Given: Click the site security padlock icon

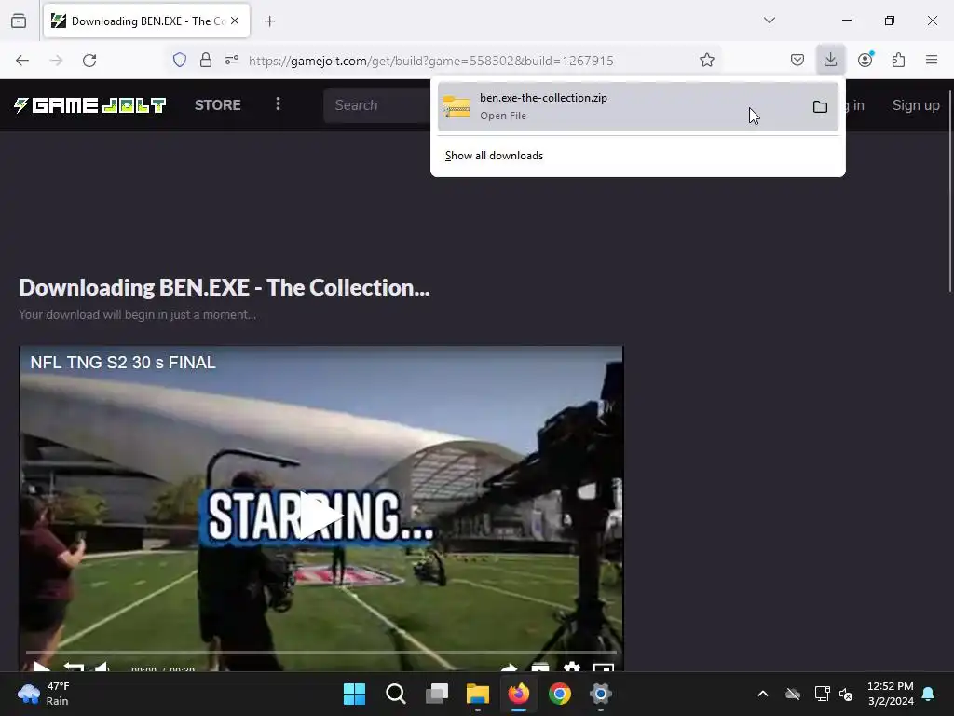Looking at the screenshot, I should pos(206,60).
